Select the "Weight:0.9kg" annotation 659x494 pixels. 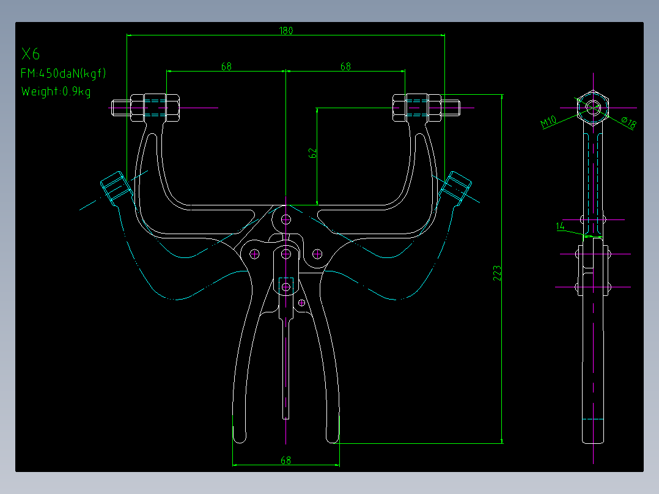pyautogui.click(x=56, y=92)
